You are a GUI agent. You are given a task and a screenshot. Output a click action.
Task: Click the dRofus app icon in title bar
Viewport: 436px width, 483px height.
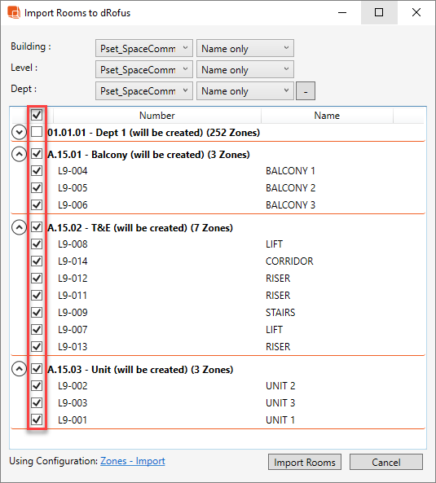[14, 13]
